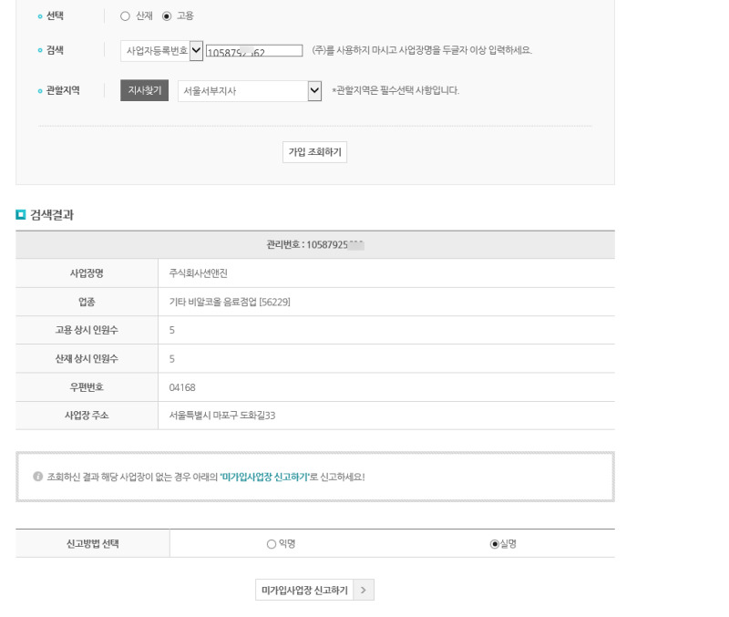Select the 산재 radio button
Viewport: 729px width, 617px height.
pos(125,16)
